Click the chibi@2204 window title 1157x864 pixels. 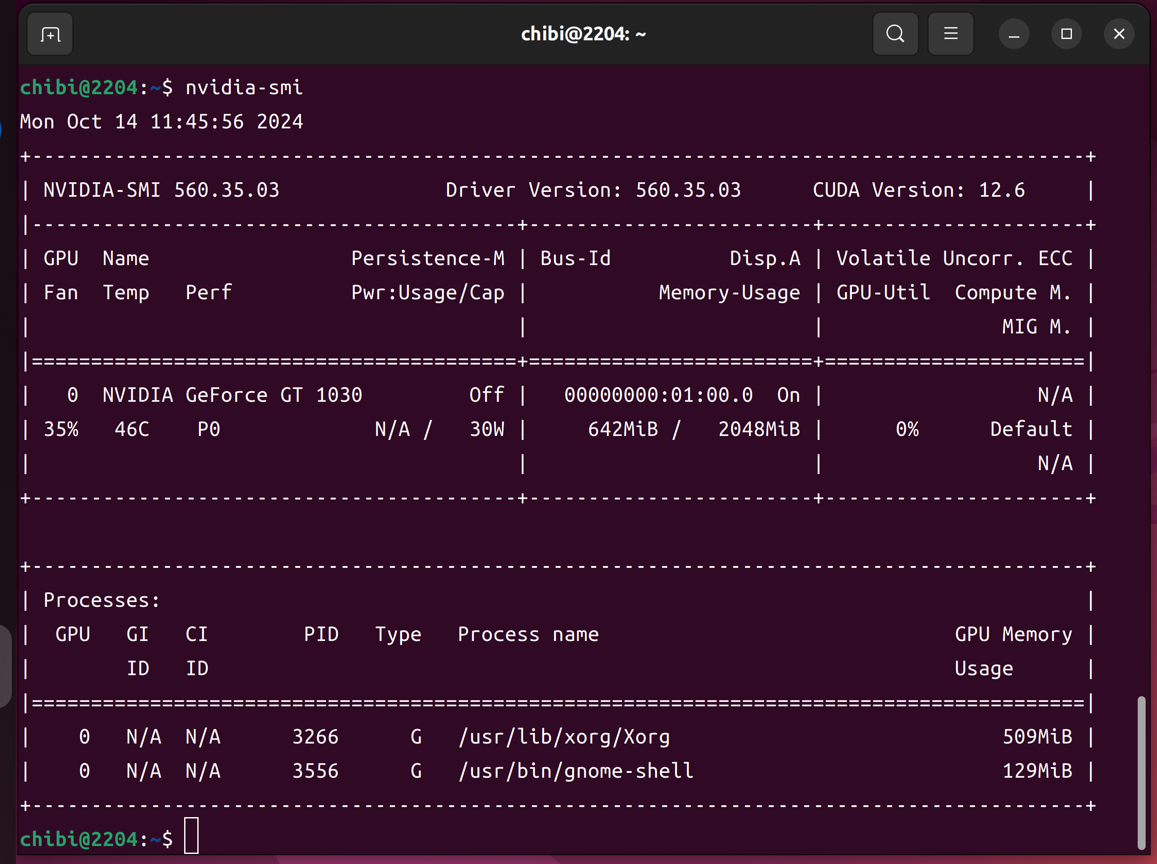tap(583, 35)
